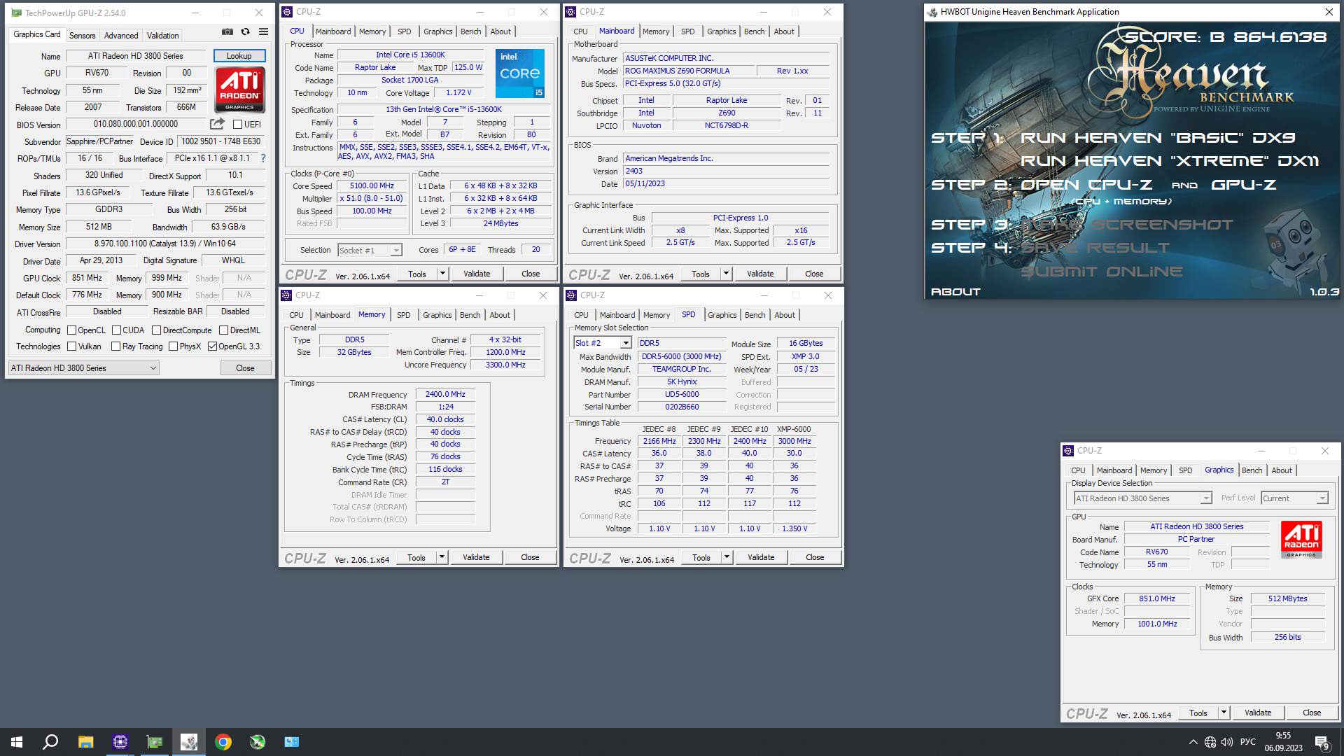
Task: Click the volume speaker tray icon
Action: pyautogui.click(x=1227, y=742)
